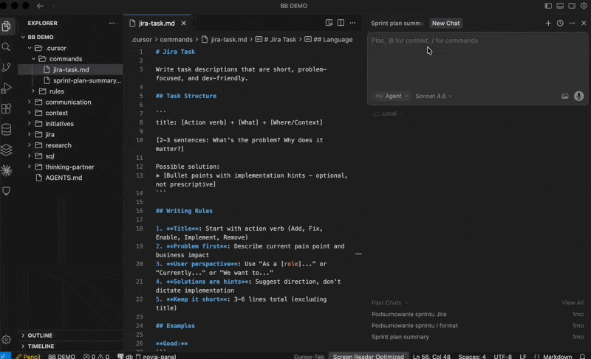Start a new chat with plus icon
This screenshot has height=359, width=591.
coord(548,23)
